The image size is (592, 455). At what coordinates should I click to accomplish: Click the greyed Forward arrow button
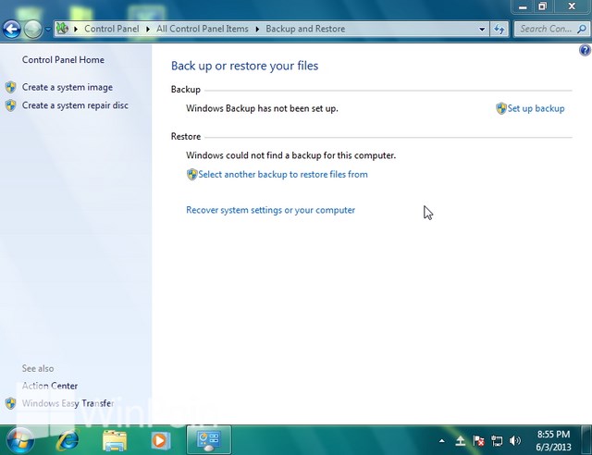coord(33,29)
